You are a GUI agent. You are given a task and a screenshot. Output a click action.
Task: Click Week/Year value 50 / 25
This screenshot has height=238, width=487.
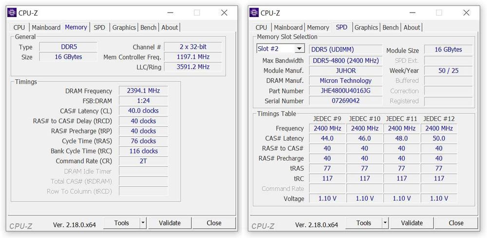pyautogui.click(x=448, y=71)
